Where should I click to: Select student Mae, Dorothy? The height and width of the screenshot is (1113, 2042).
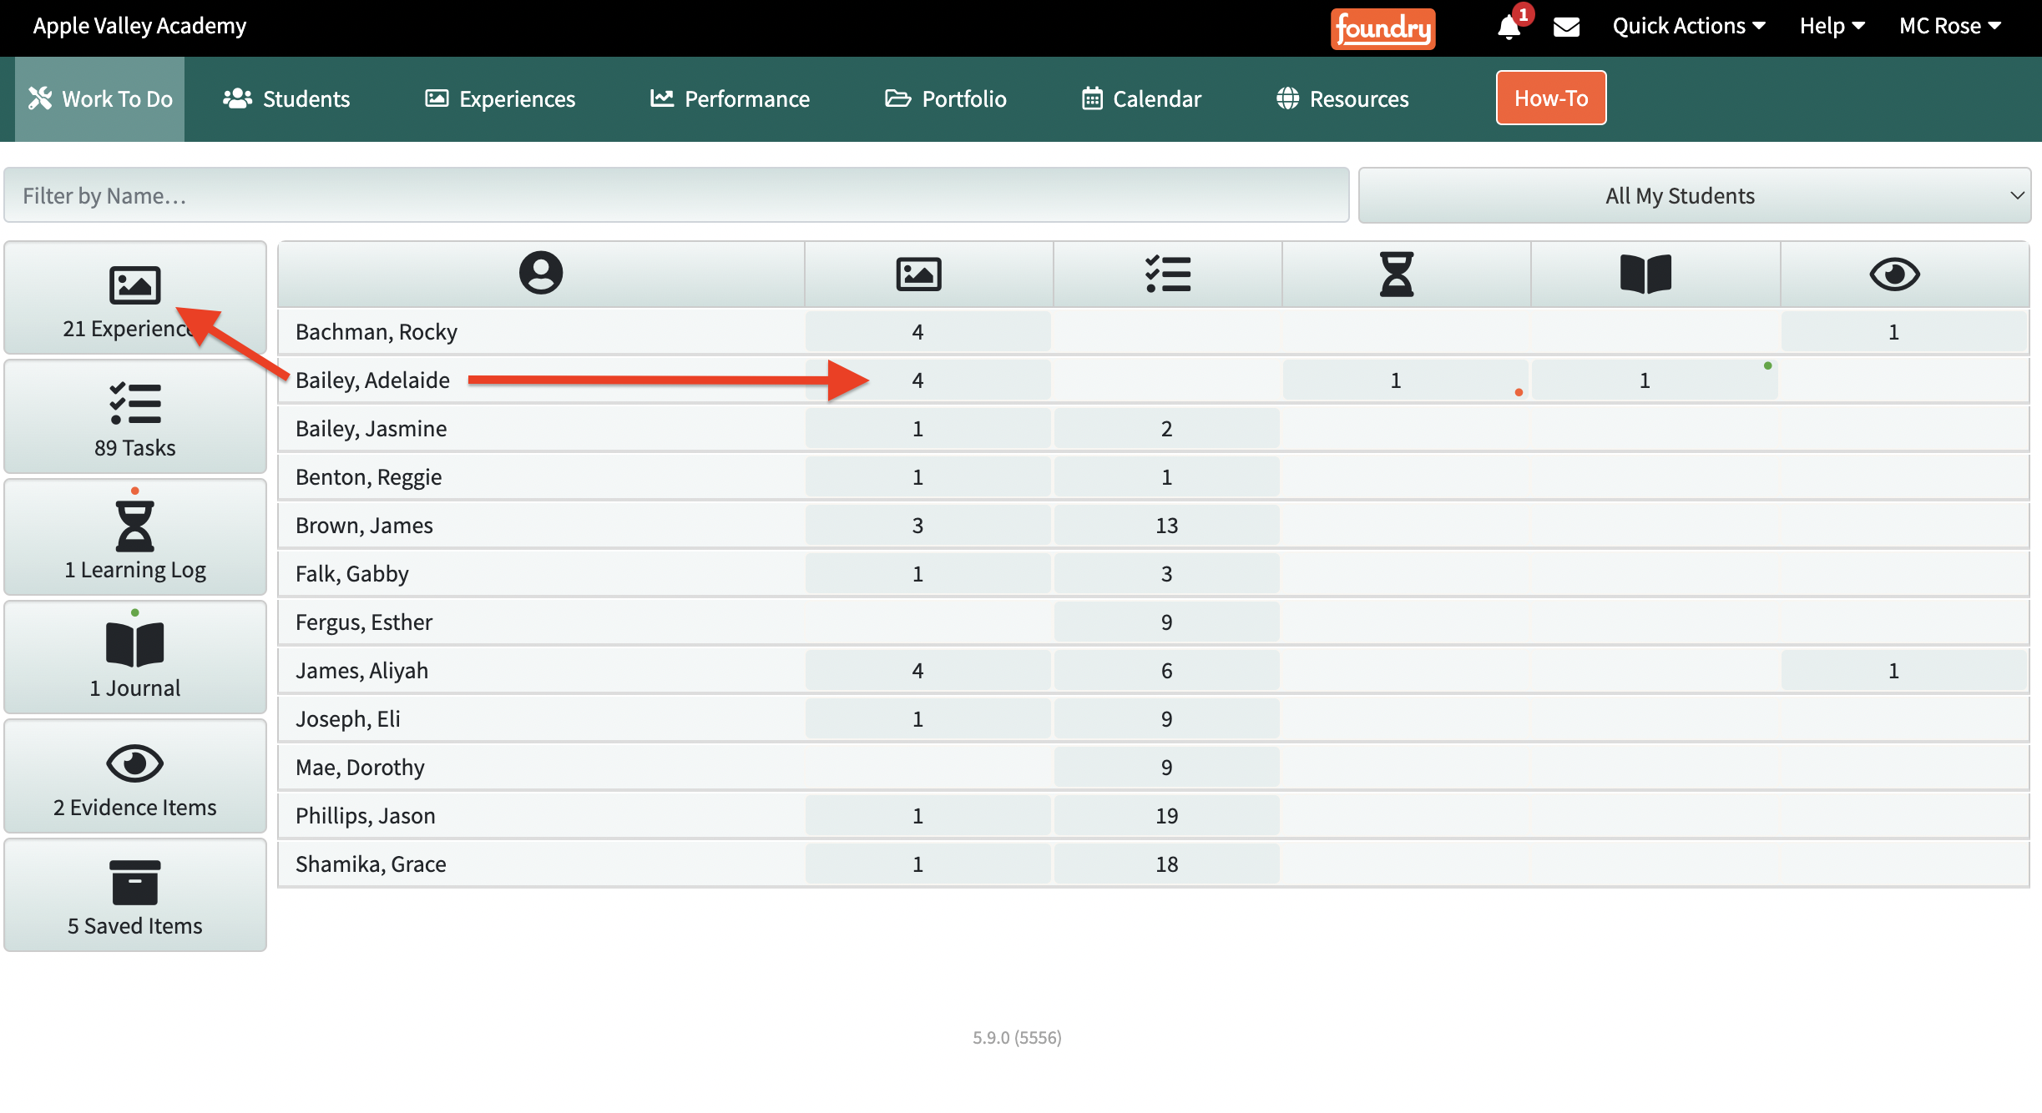pyautogui.click(x=360, y=768)
